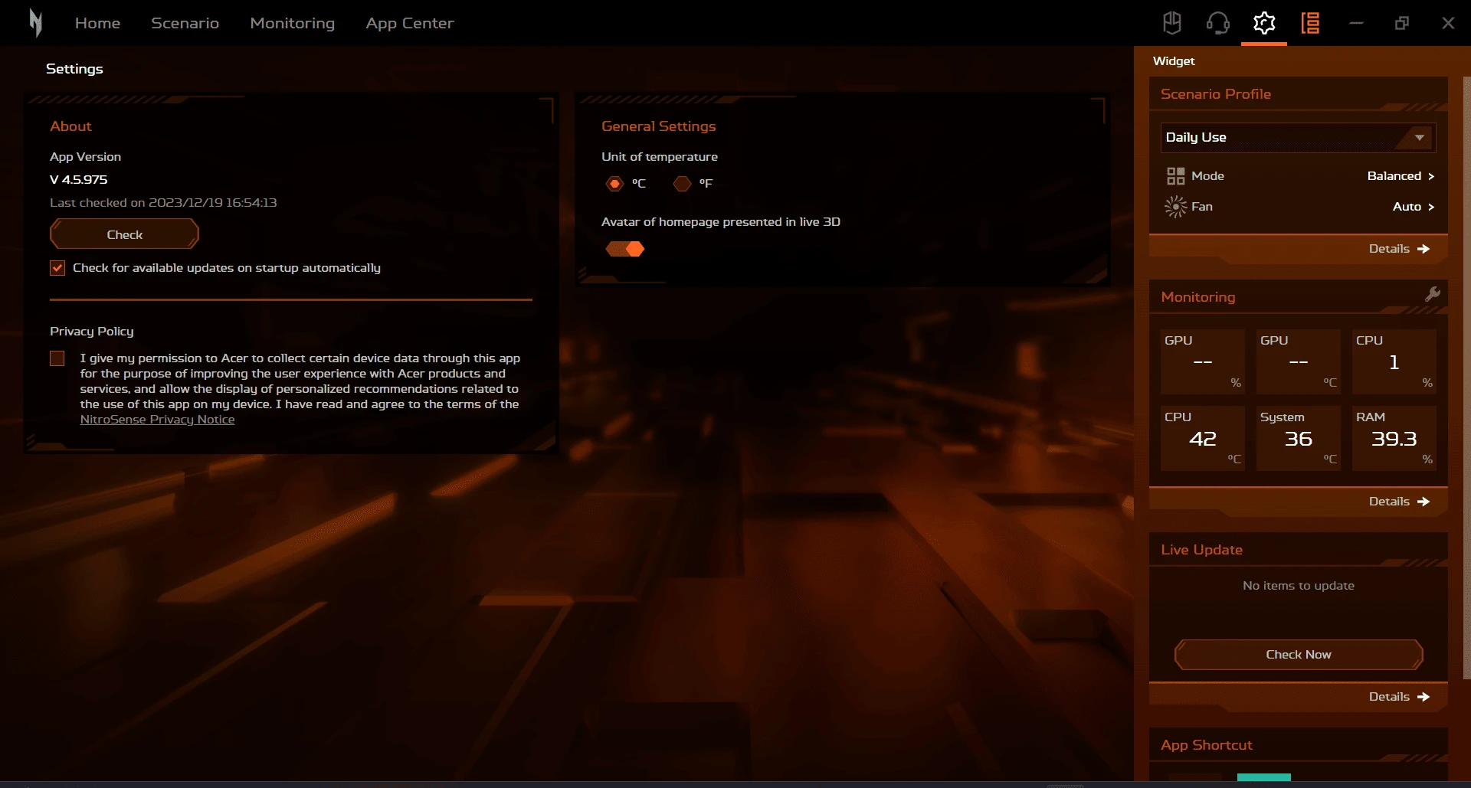Screen dimensions: 1471x788
Task: Tick the Privacy Policy permission checkbox
Action: pyautogui.click(x=57, y=358)
